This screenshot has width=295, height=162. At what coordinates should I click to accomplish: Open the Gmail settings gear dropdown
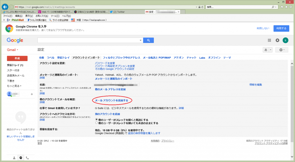pyautogui.click(x=282, y=50)
